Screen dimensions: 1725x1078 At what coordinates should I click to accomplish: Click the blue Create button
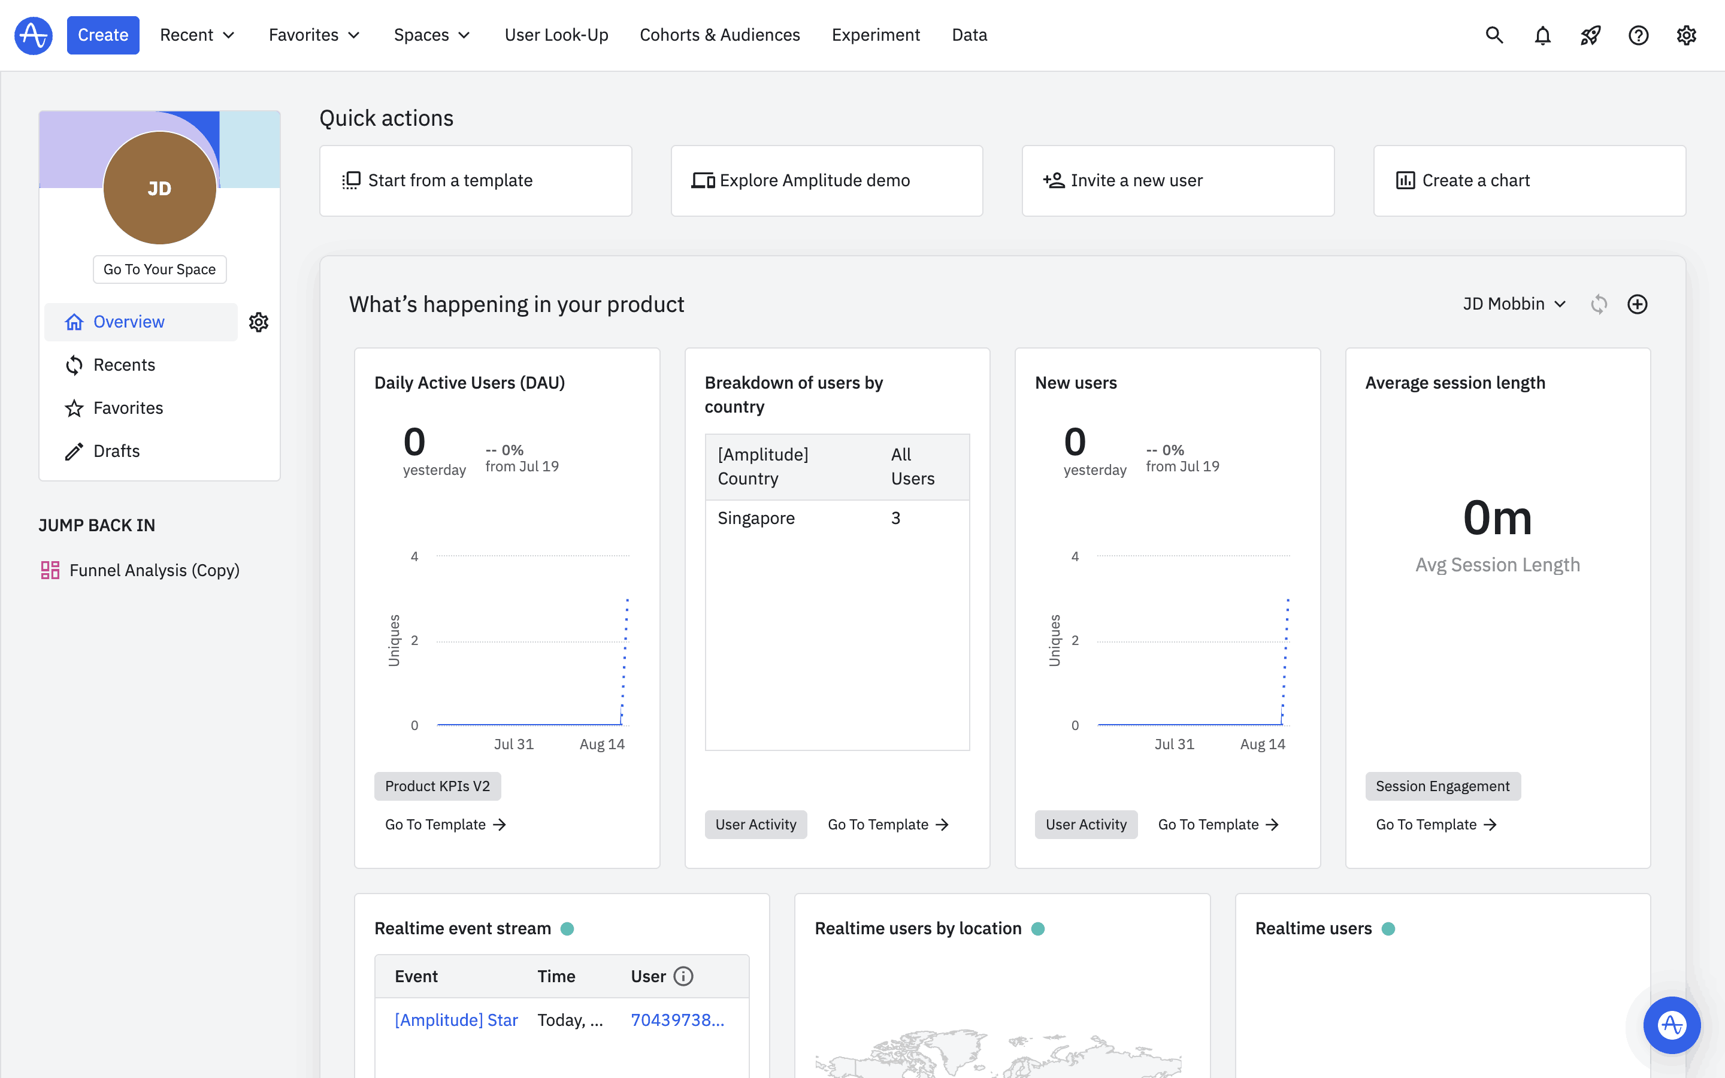click(x=104, y=35)
